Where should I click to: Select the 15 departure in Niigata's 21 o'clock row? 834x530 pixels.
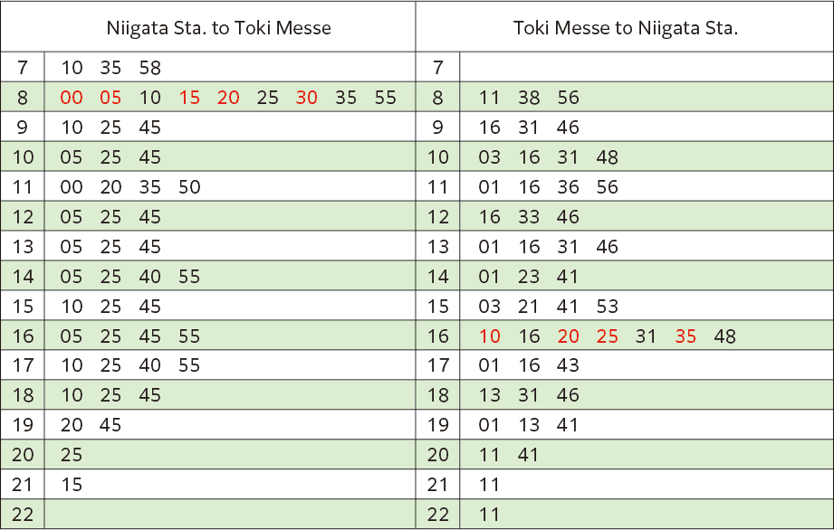[72, 485]
